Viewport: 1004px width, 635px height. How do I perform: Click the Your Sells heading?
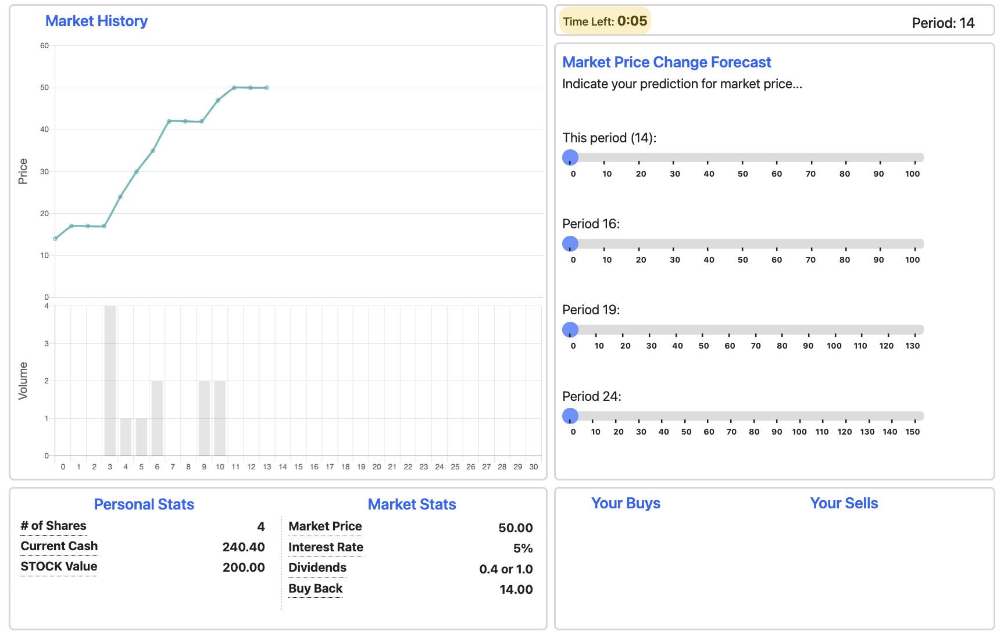(844, 503)
